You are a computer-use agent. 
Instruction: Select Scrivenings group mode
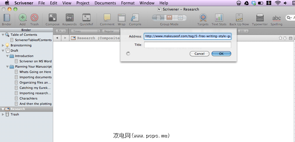(158, 18)
